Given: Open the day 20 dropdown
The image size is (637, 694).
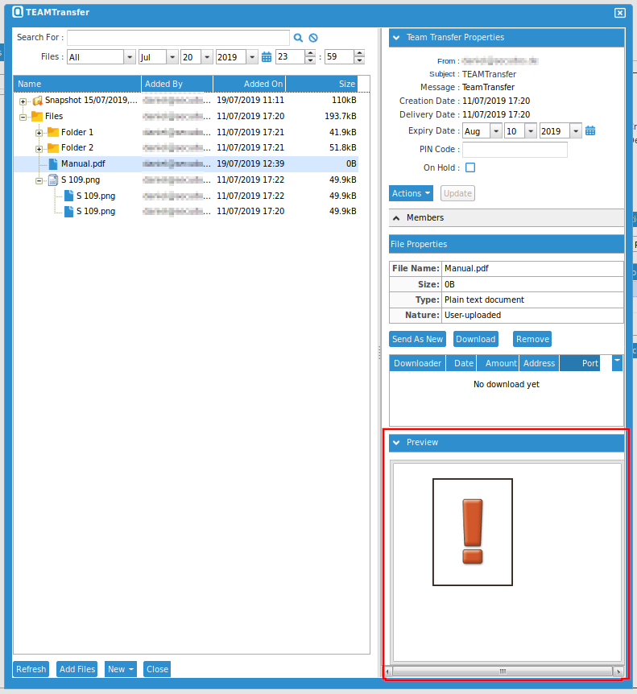Looking at the screenshot, I should click(207, 57).
